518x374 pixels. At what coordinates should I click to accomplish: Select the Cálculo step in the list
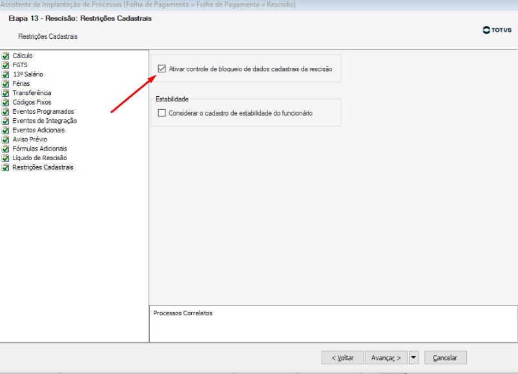tap(23, 56)
